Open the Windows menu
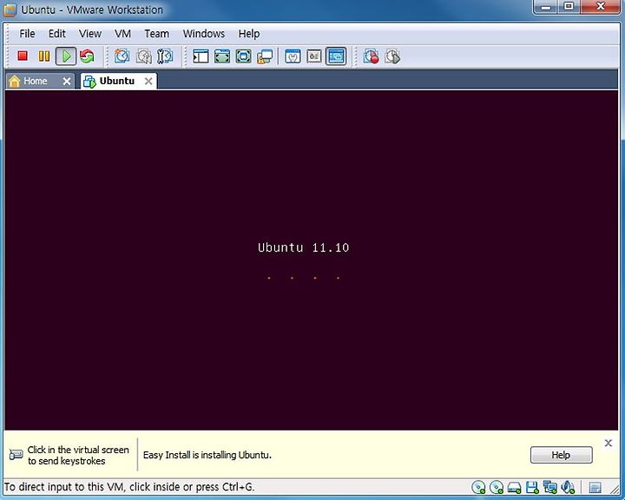The image size is (625, 500). [x=204, y=34]
